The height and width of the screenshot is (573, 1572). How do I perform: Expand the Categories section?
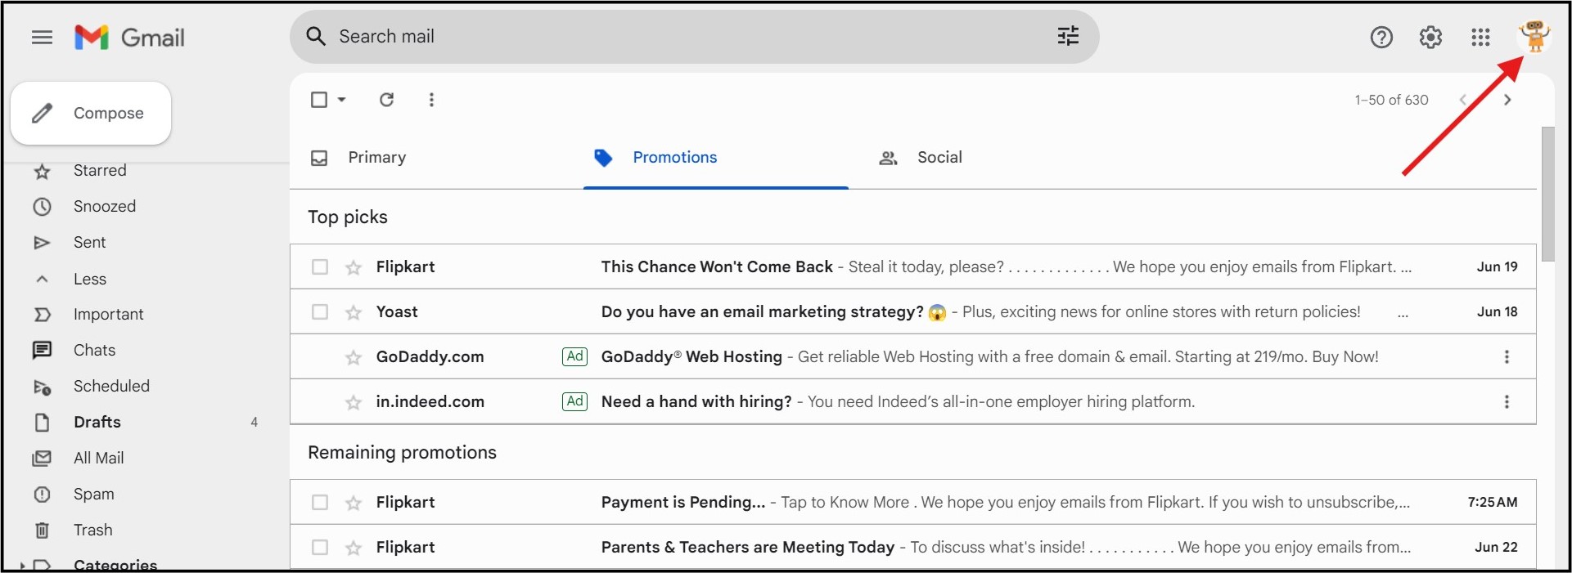(x=24, y=565)
